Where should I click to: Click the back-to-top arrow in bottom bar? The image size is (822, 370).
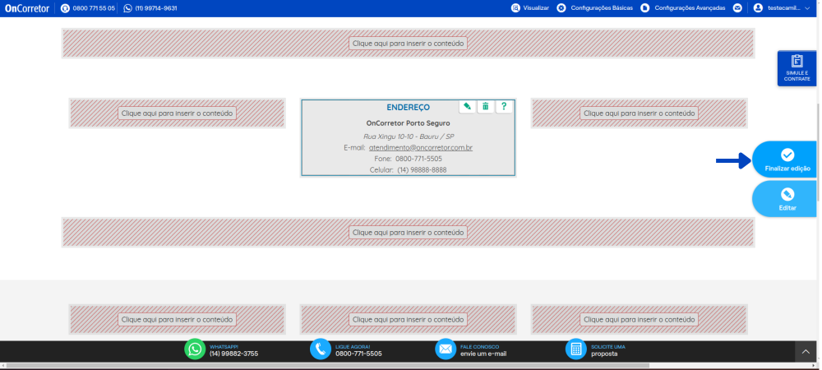pos(806,352)
